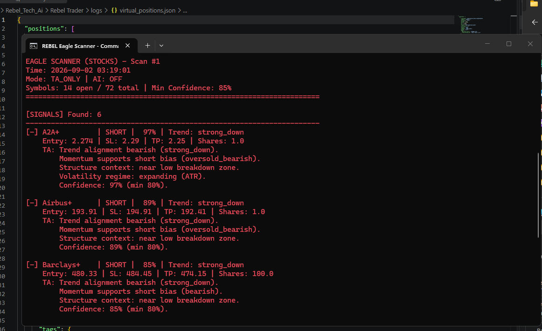This screenshot has height=331, width=542.
Task: Click line number 1 in the editor gutter
Action: click(x=3, y=20)
